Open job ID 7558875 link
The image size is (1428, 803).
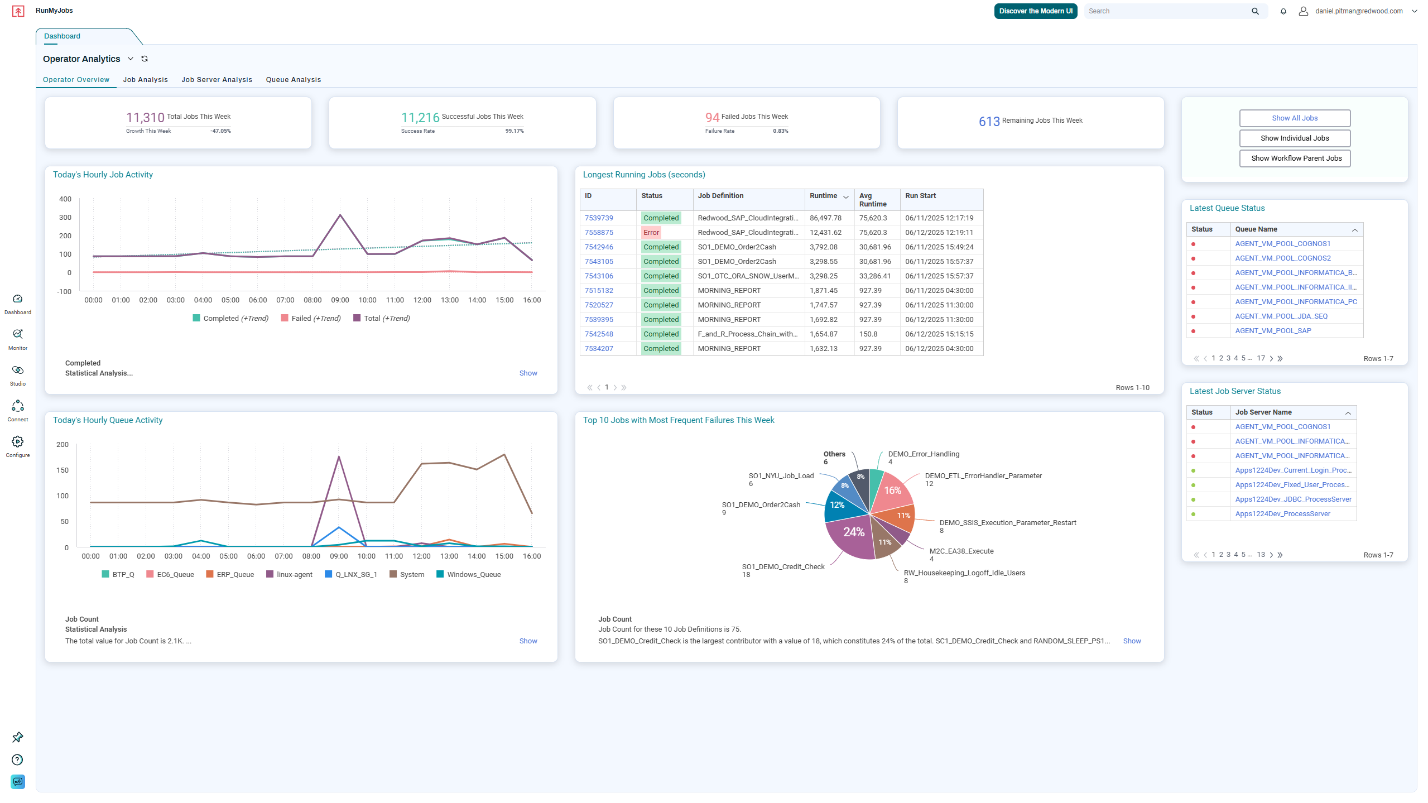pos(599,233)
